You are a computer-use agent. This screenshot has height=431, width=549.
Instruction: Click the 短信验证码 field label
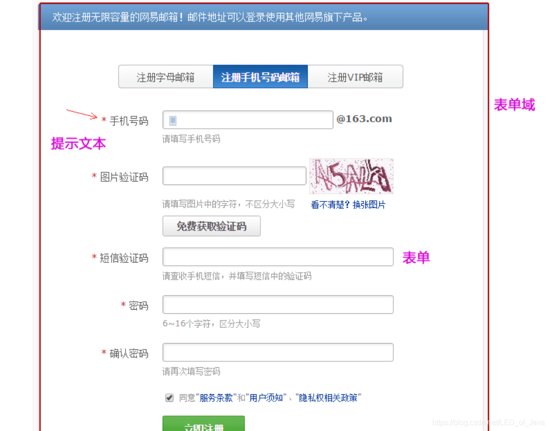tap(124, 258)
